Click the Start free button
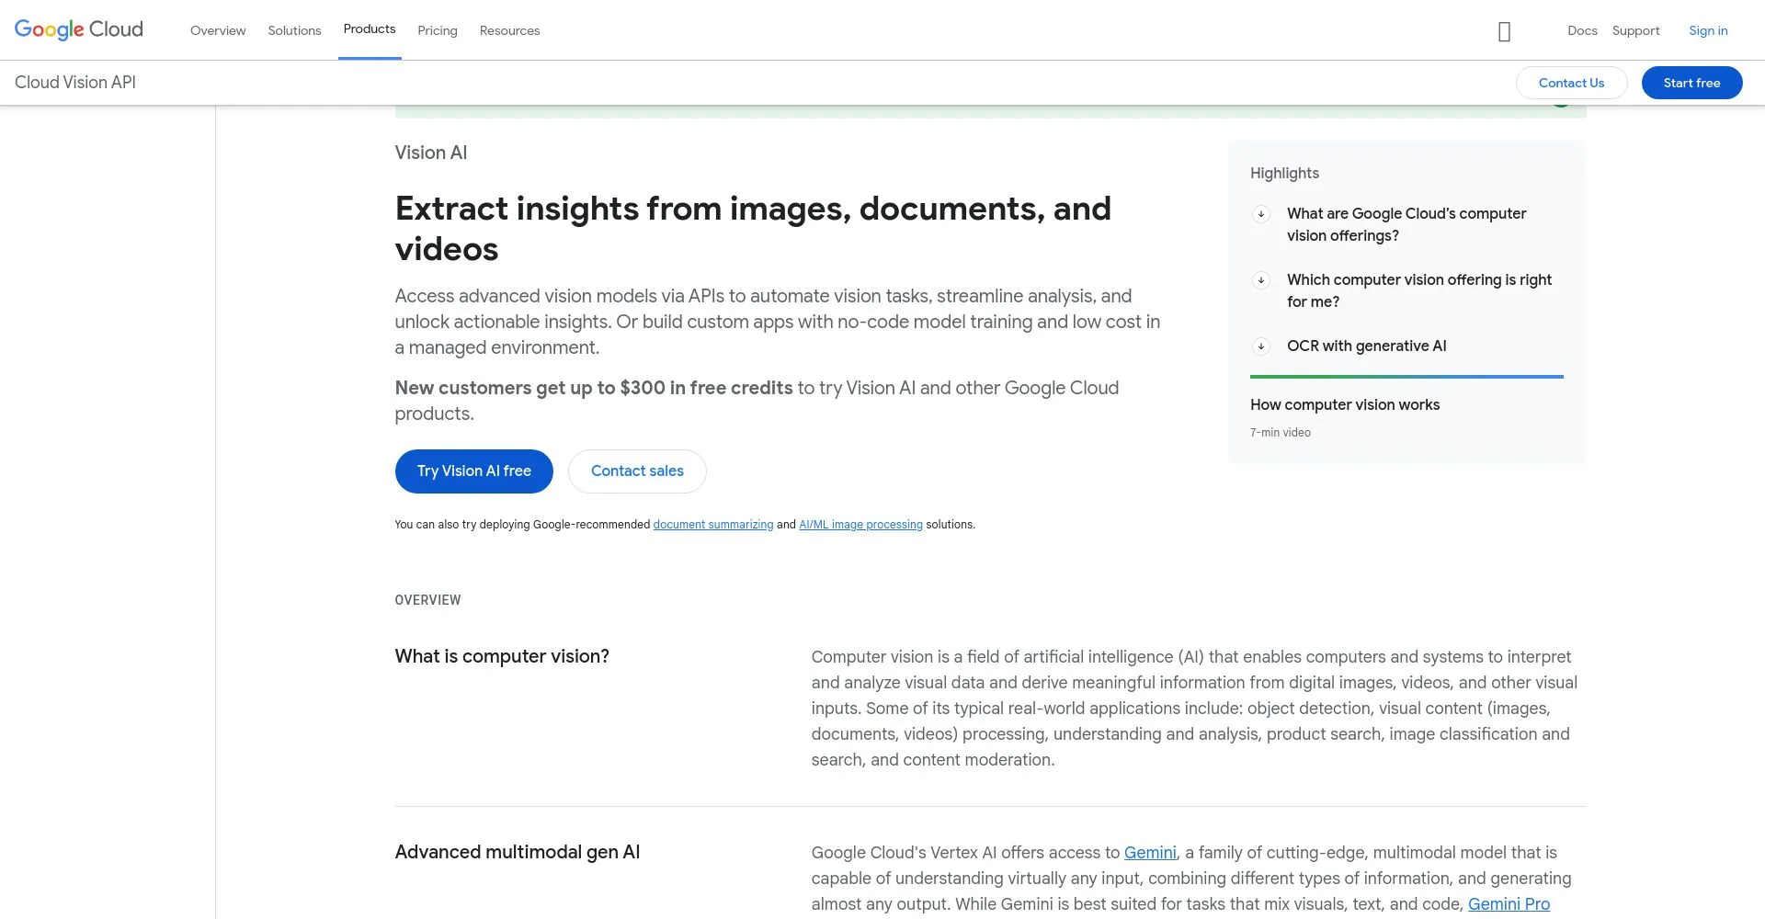 pos(1691,83)
